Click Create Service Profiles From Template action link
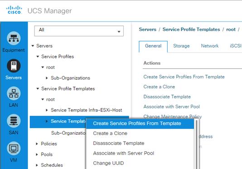This screenshot has width=242, height=169. pos(184,77)
